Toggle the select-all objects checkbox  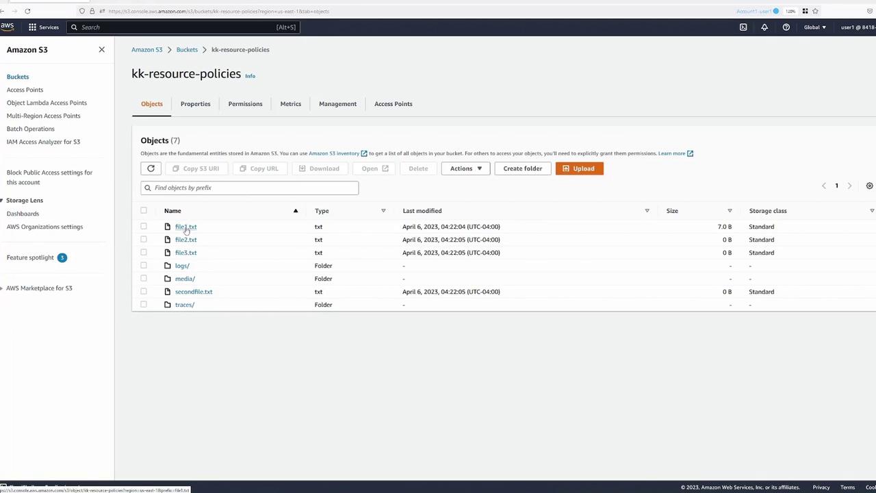coord(144,211)
